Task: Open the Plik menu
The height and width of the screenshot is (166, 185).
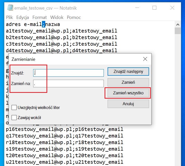Action: [10, 17]
